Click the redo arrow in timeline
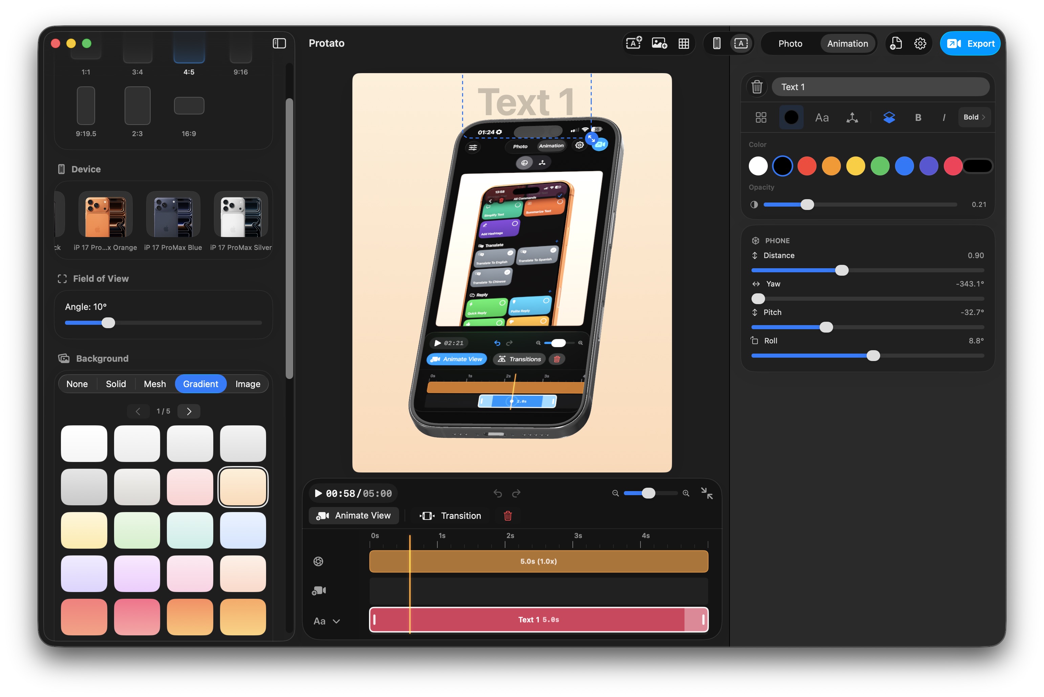The image size is (1044, 697). [x=516, y=493]
